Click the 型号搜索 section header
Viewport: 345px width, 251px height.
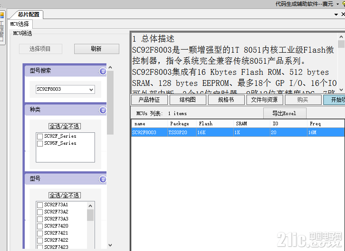coord(65,71)
